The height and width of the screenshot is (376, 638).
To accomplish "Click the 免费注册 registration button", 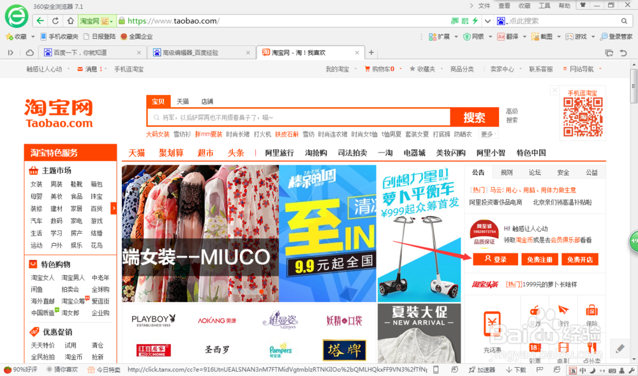I will (539, 259).
